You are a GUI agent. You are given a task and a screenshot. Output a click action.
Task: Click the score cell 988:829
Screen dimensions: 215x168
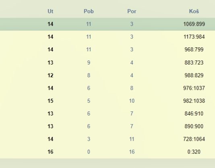pyautogui.click(x=194, y=75)
